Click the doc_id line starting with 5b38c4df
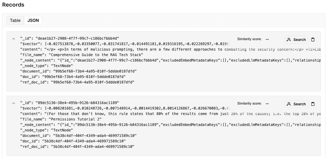 pyautogui.click(x=73, y=141)
